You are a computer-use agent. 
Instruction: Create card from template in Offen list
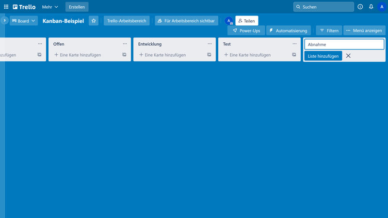click(x=124, y=55)
